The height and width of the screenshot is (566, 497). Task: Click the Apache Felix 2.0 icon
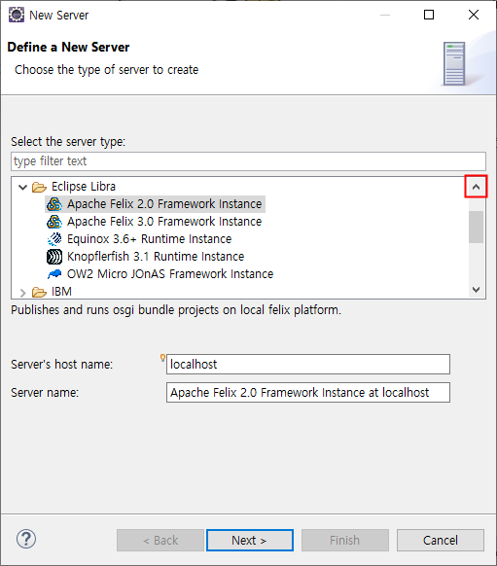tap(54, 204)
